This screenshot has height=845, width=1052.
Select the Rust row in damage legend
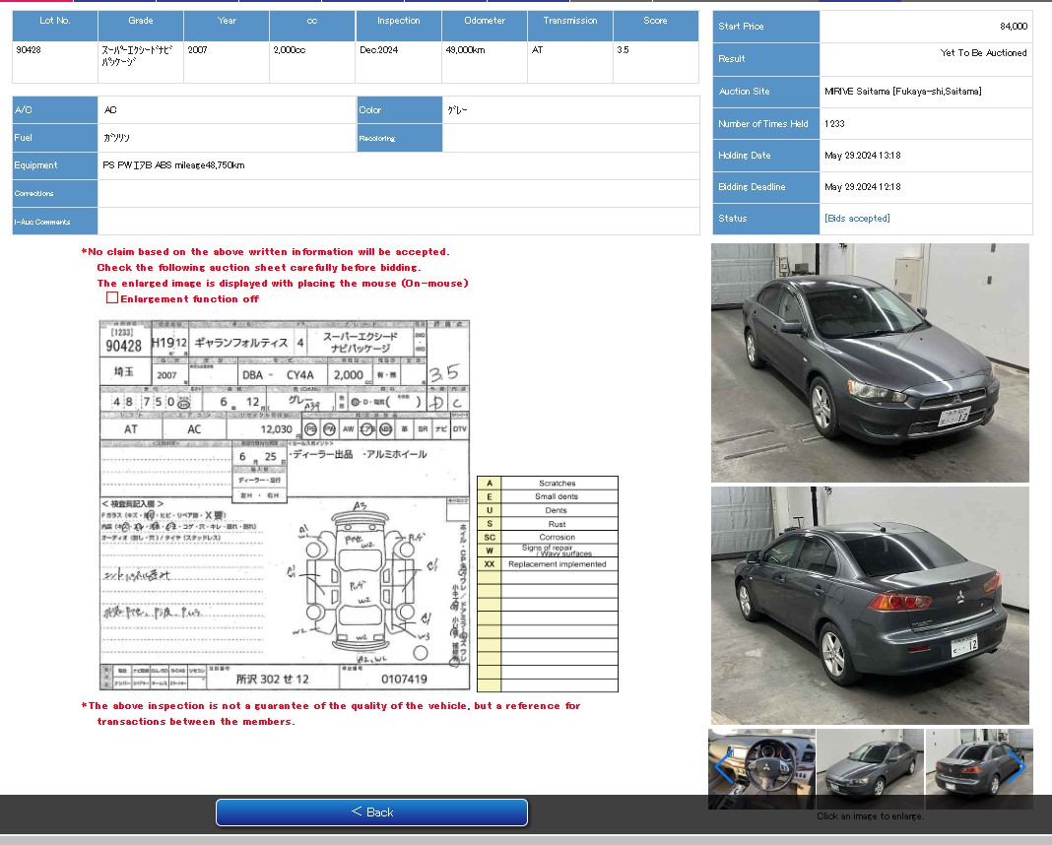(x=557, y=524)
